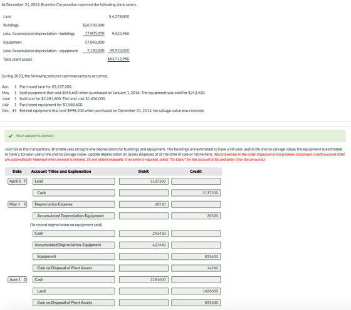
Task: Click the 'Sold land for $2,281,600' transaction line
Action: pyautogui.click(x=63, y=99)
